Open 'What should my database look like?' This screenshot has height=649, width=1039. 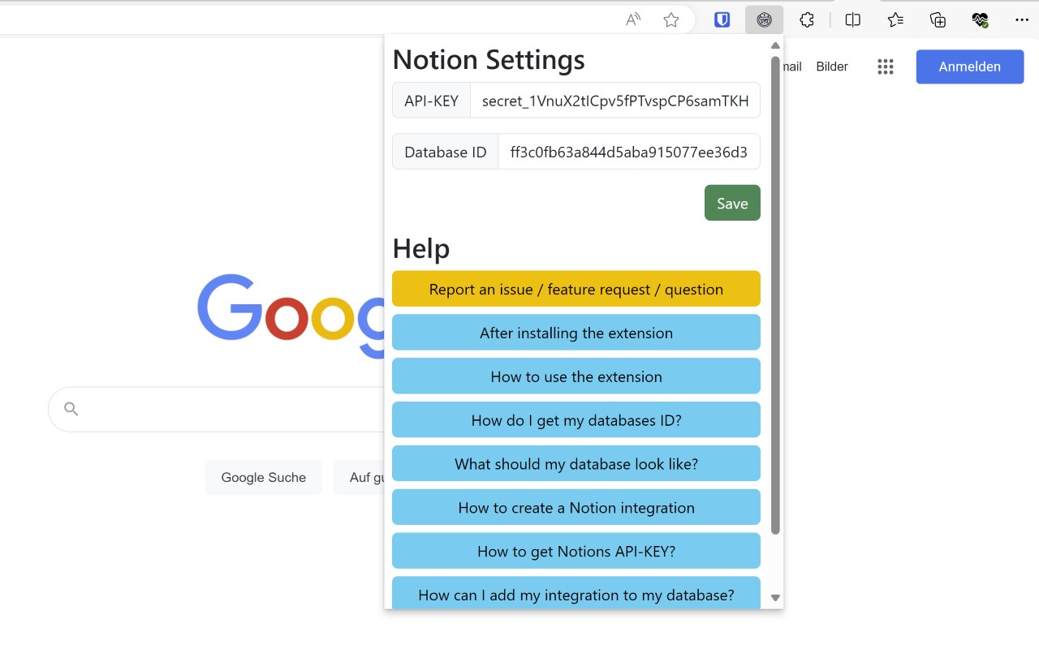point(576,464)
